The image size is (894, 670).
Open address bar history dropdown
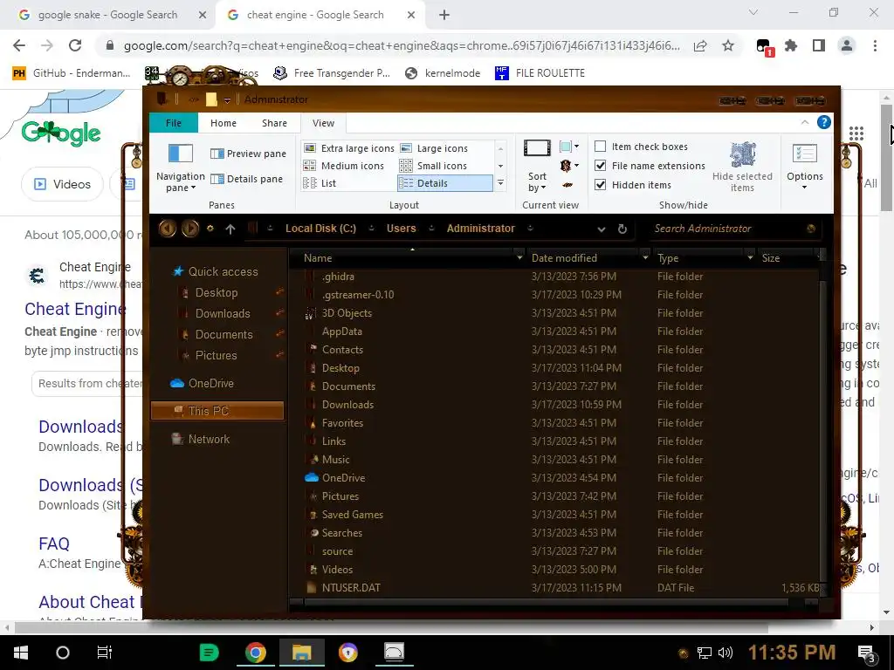[x=601, y=229]
